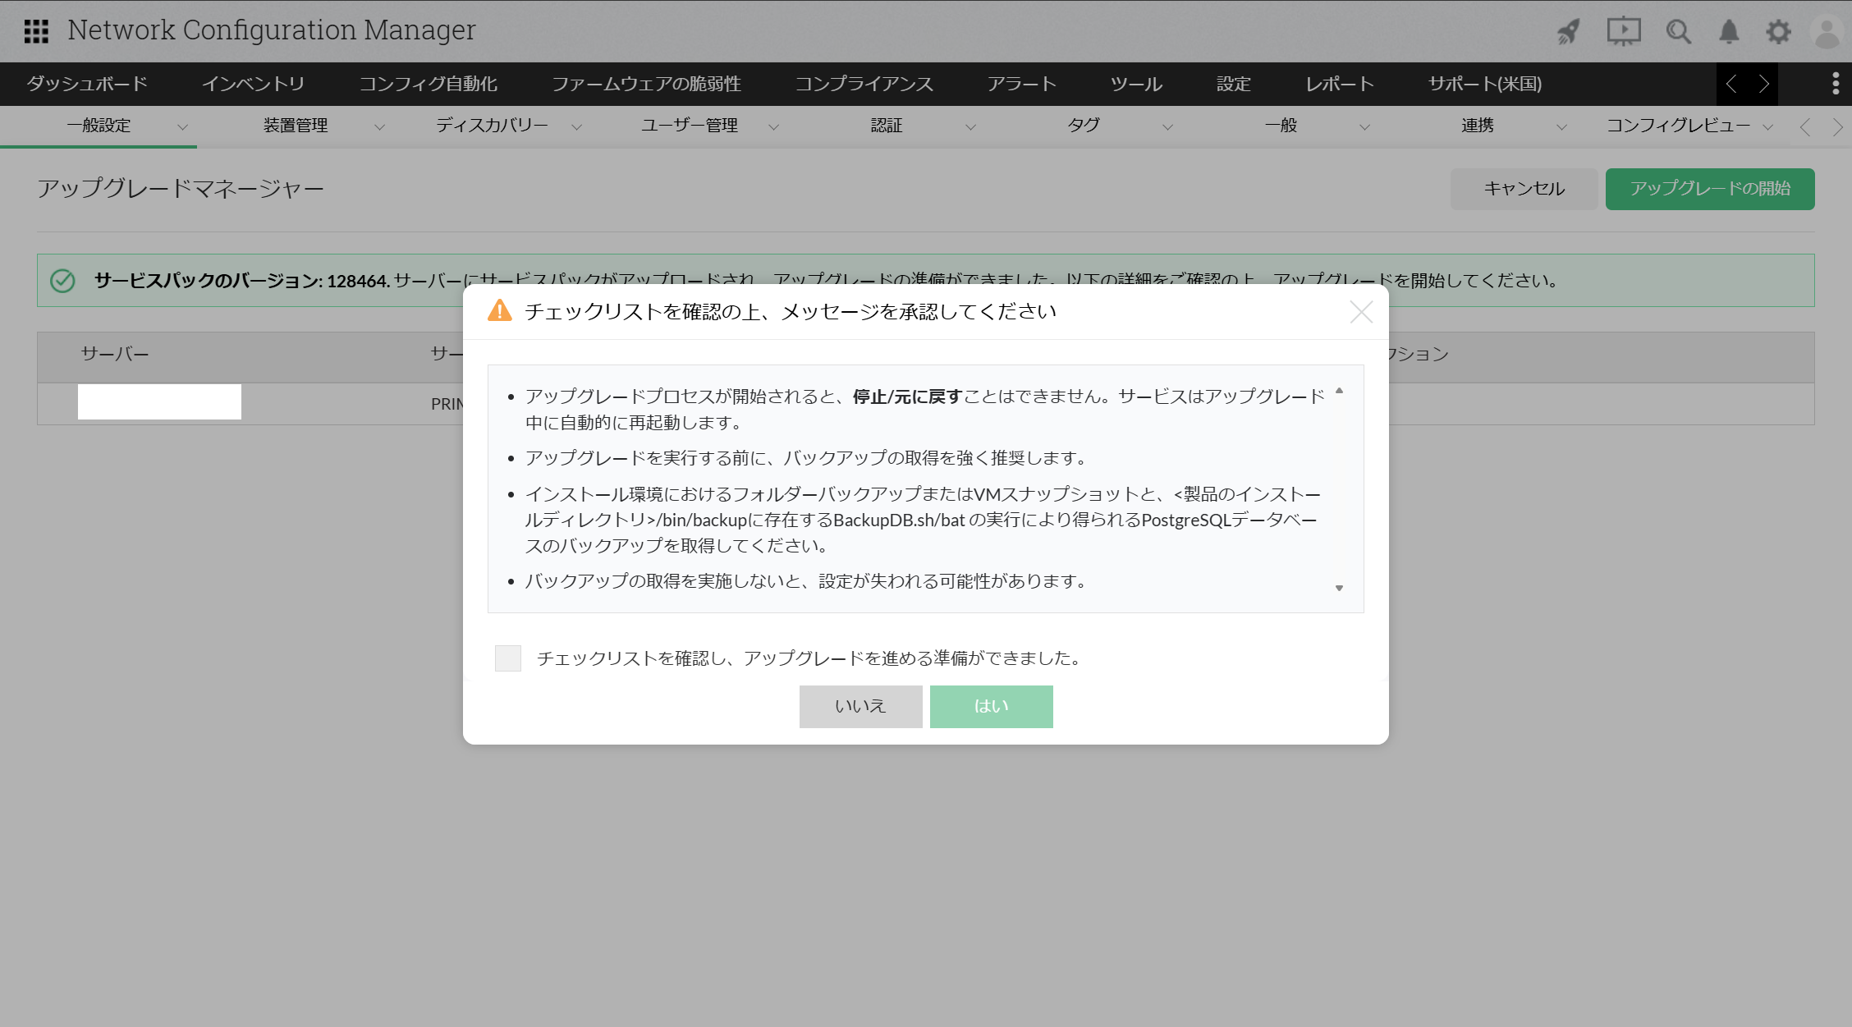The image size is (1852, 1027).
Task: Click the はい button
Action: coord(991,707)
